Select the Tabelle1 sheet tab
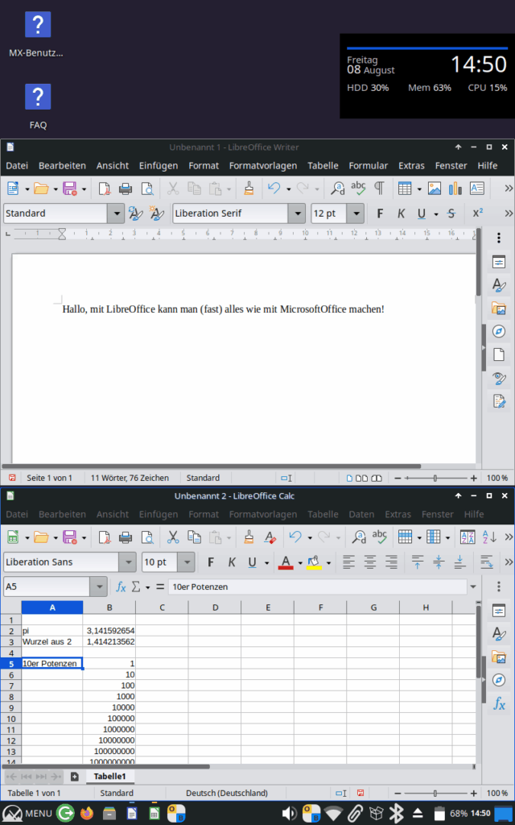Viewport: 515px width, 825px height. point(109,777)
